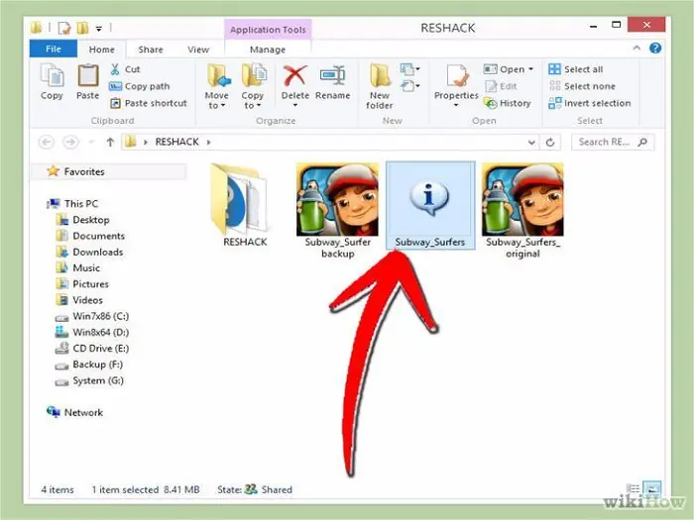Expand the chevron after RESHACK in path
Viewport: 694px width, 520px height.
(209, 142)
